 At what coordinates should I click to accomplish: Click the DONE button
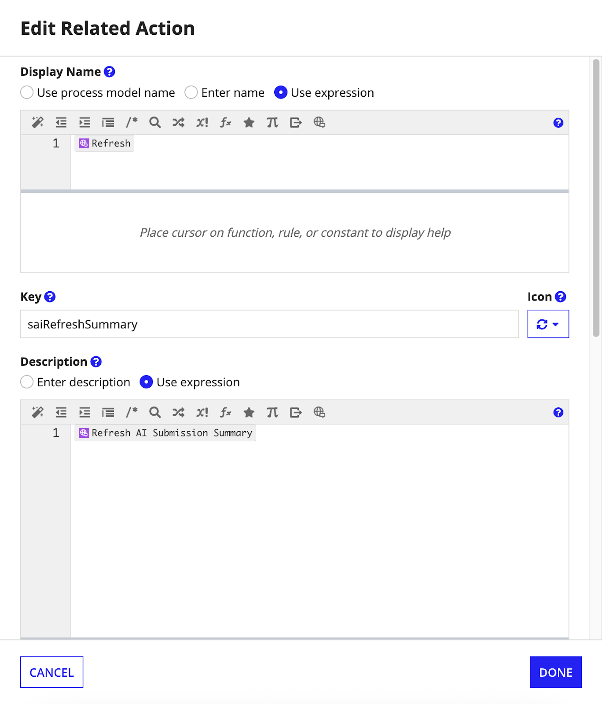(x=556, y=672)
